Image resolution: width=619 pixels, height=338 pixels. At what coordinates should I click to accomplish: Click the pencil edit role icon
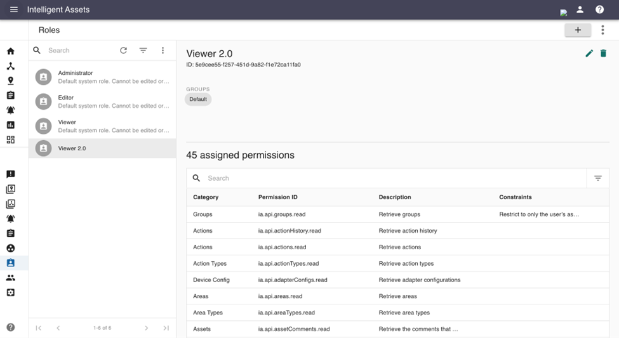589,54
